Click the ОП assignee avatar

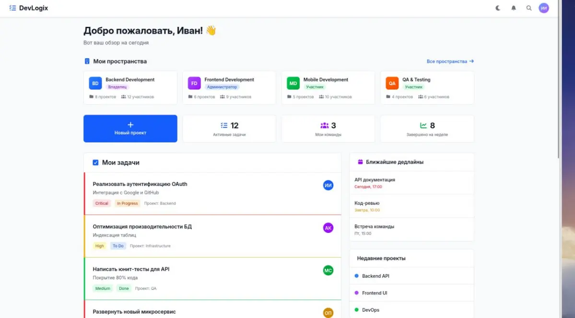pyautogui.click(x=328, y=313)
